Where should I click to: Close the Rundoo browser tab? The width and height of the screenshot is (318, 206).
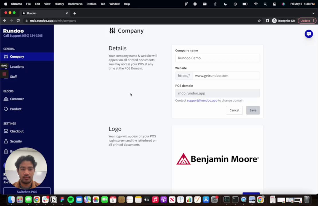(67, 13)
